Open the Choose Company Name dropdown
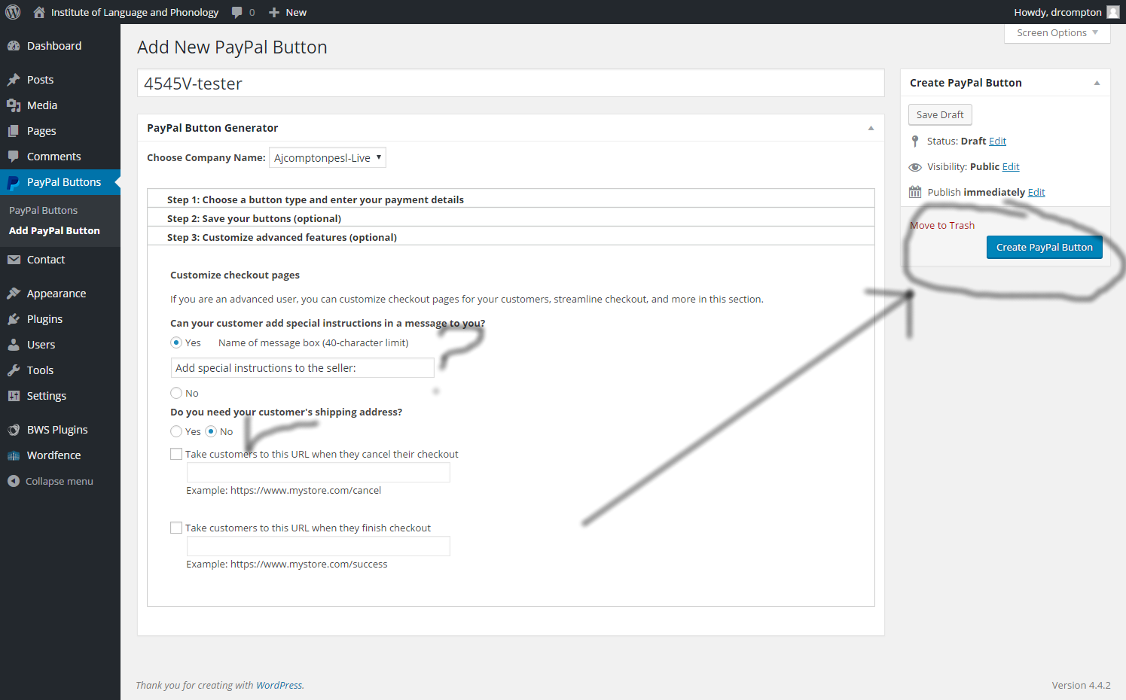Screen dimensions: 1126x700 tap(328, 157)
